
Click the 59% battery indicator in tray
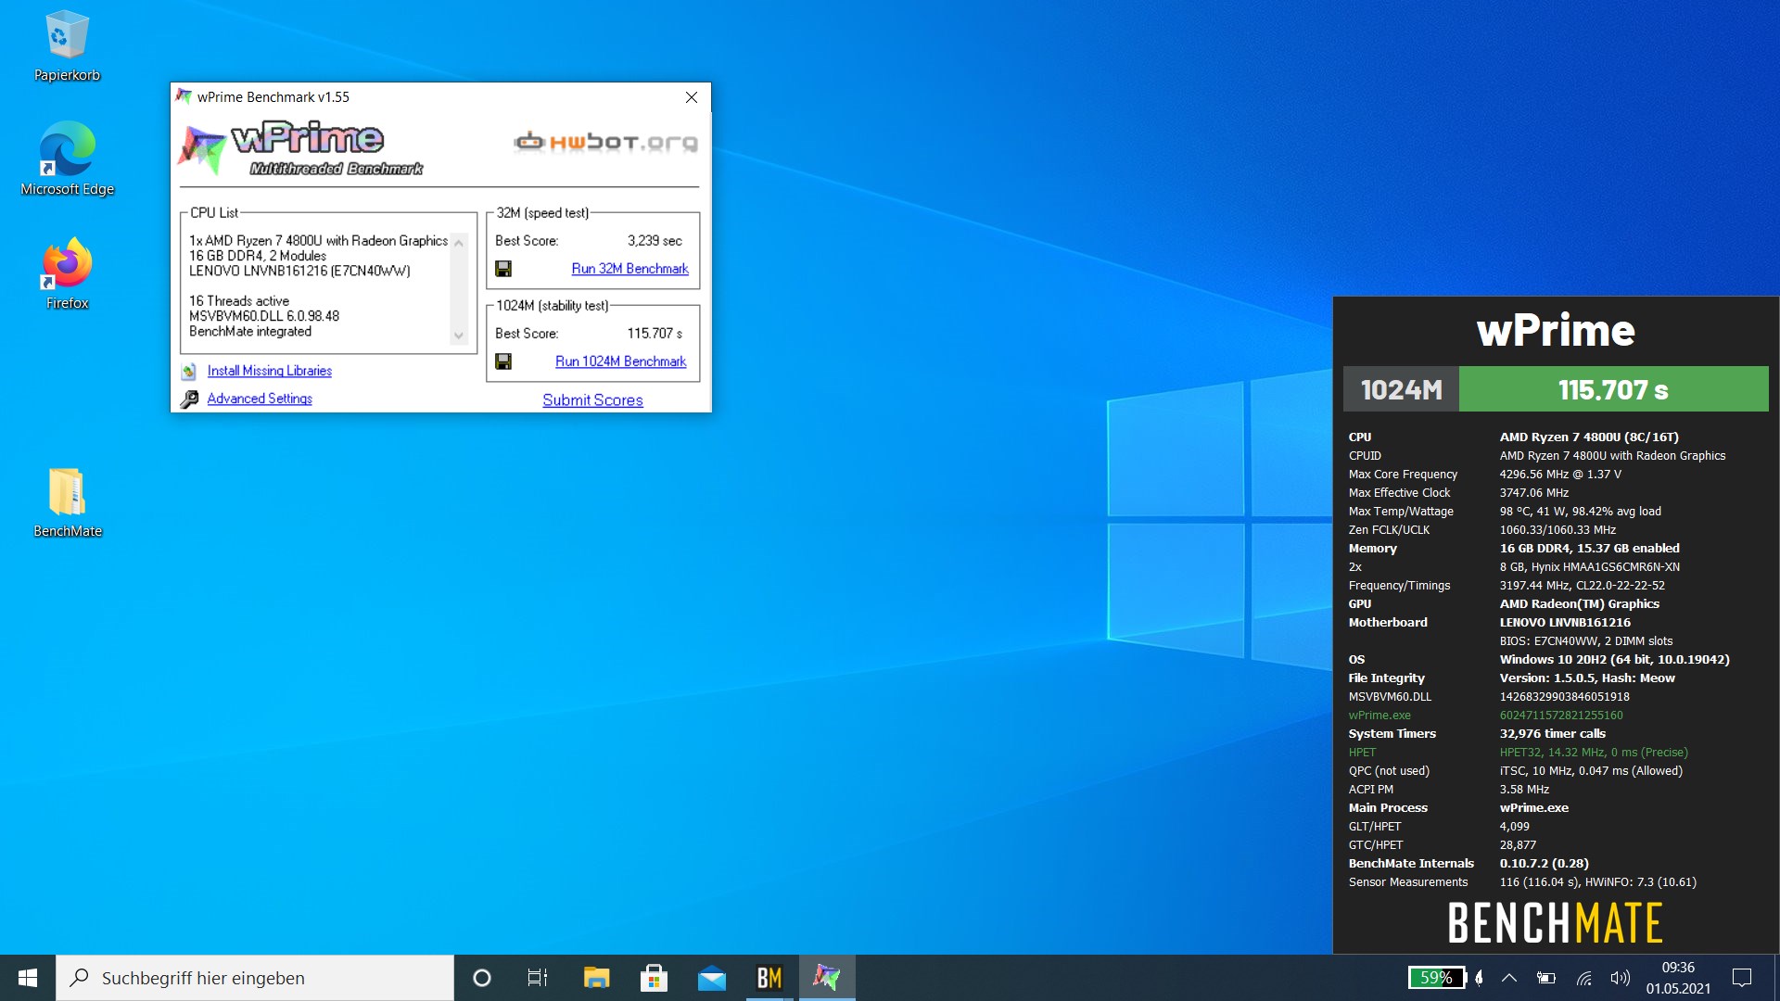tap(1436, 978)
